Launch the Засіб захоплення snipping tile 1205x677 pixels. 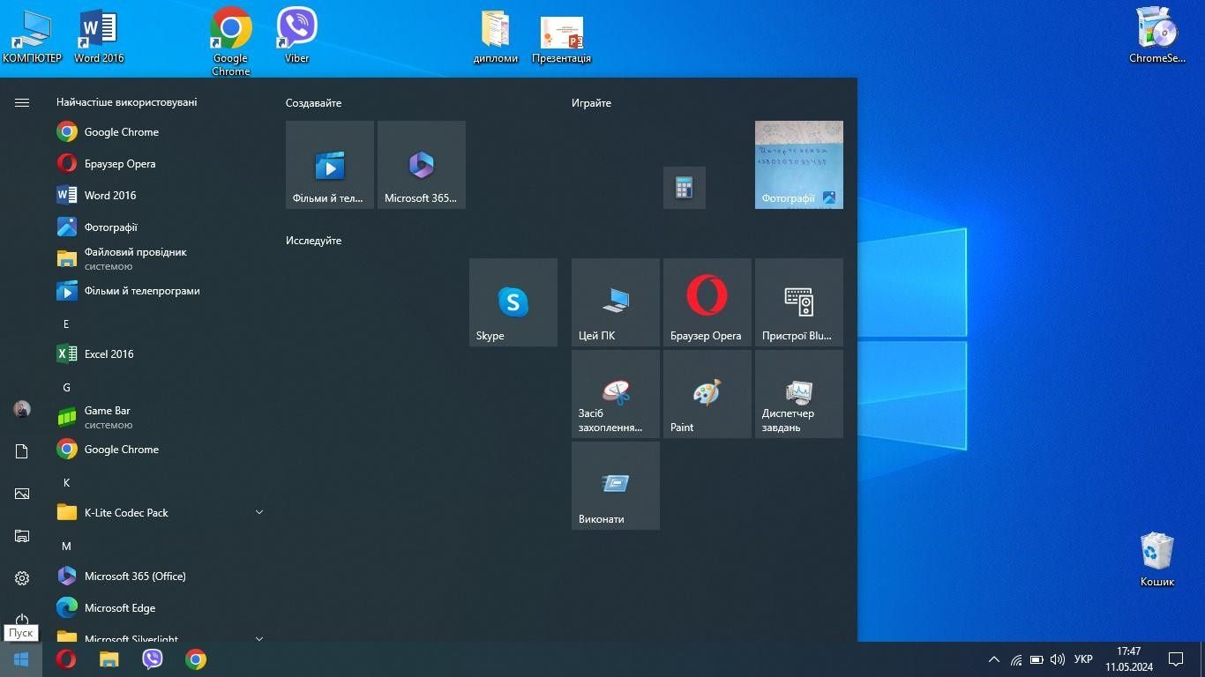pos(616,394)
